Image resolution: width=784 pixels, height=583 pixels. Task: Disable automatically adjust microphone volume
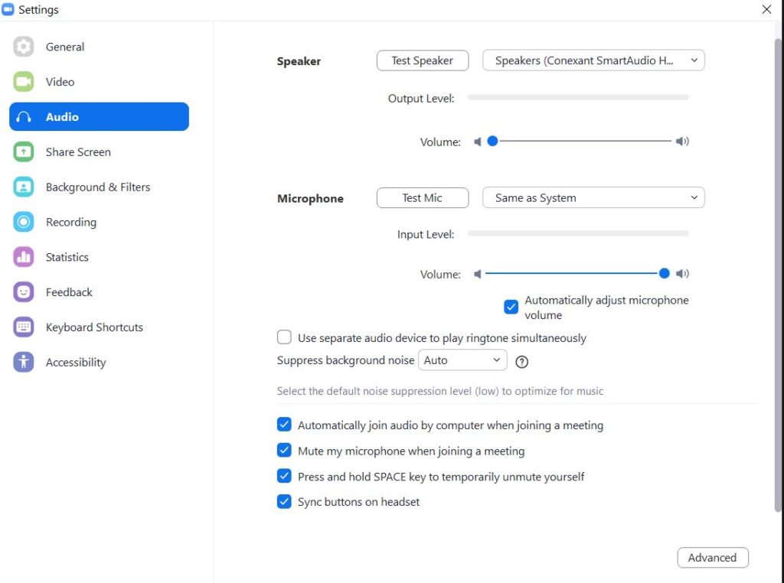pos(511,308)
